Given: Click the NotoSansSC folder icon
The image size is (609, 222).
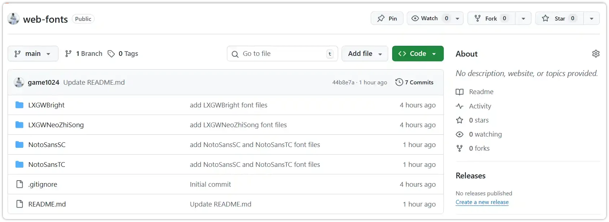Looking at the screenshot, I should pos(19,145).
